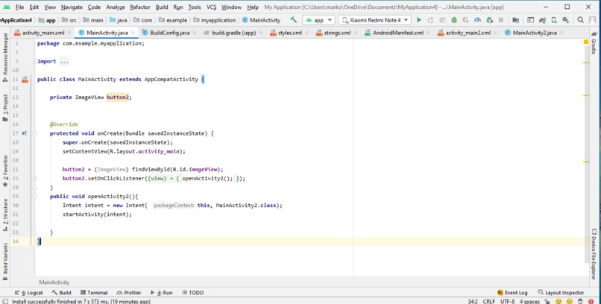Click Attach Debugger to Android Process icon
This screenshot has height=304, width=601.
coord(489,20)
